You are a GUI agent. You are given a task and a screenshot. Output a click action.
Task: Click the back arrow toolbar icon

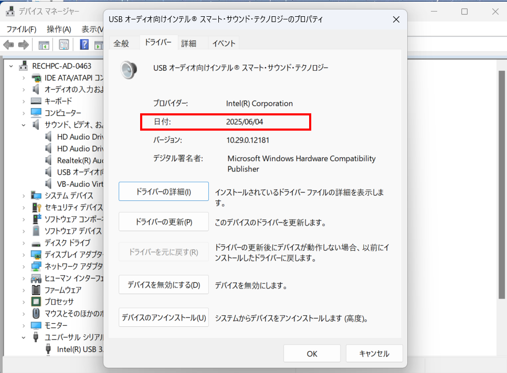(x=9, y=45)
